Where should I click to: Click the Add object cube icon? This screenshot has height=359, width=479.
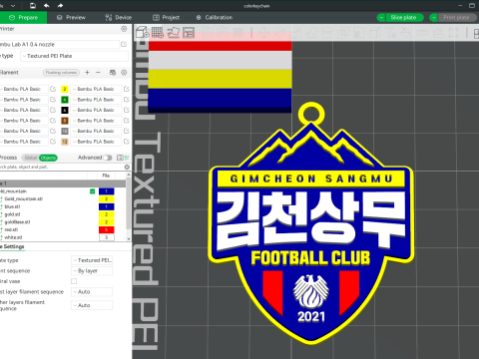click(x=142, y=32)
